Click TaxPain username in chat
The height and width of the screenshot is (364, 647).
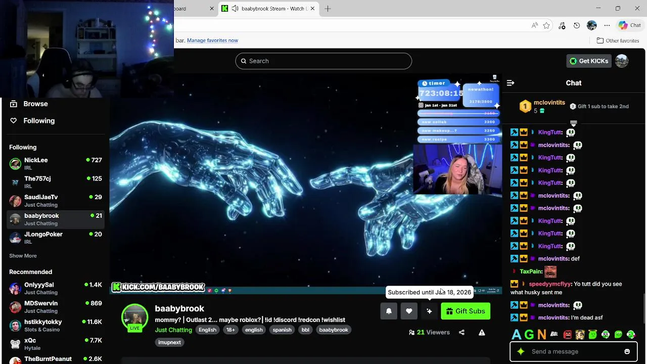click(x=531, y=271)
